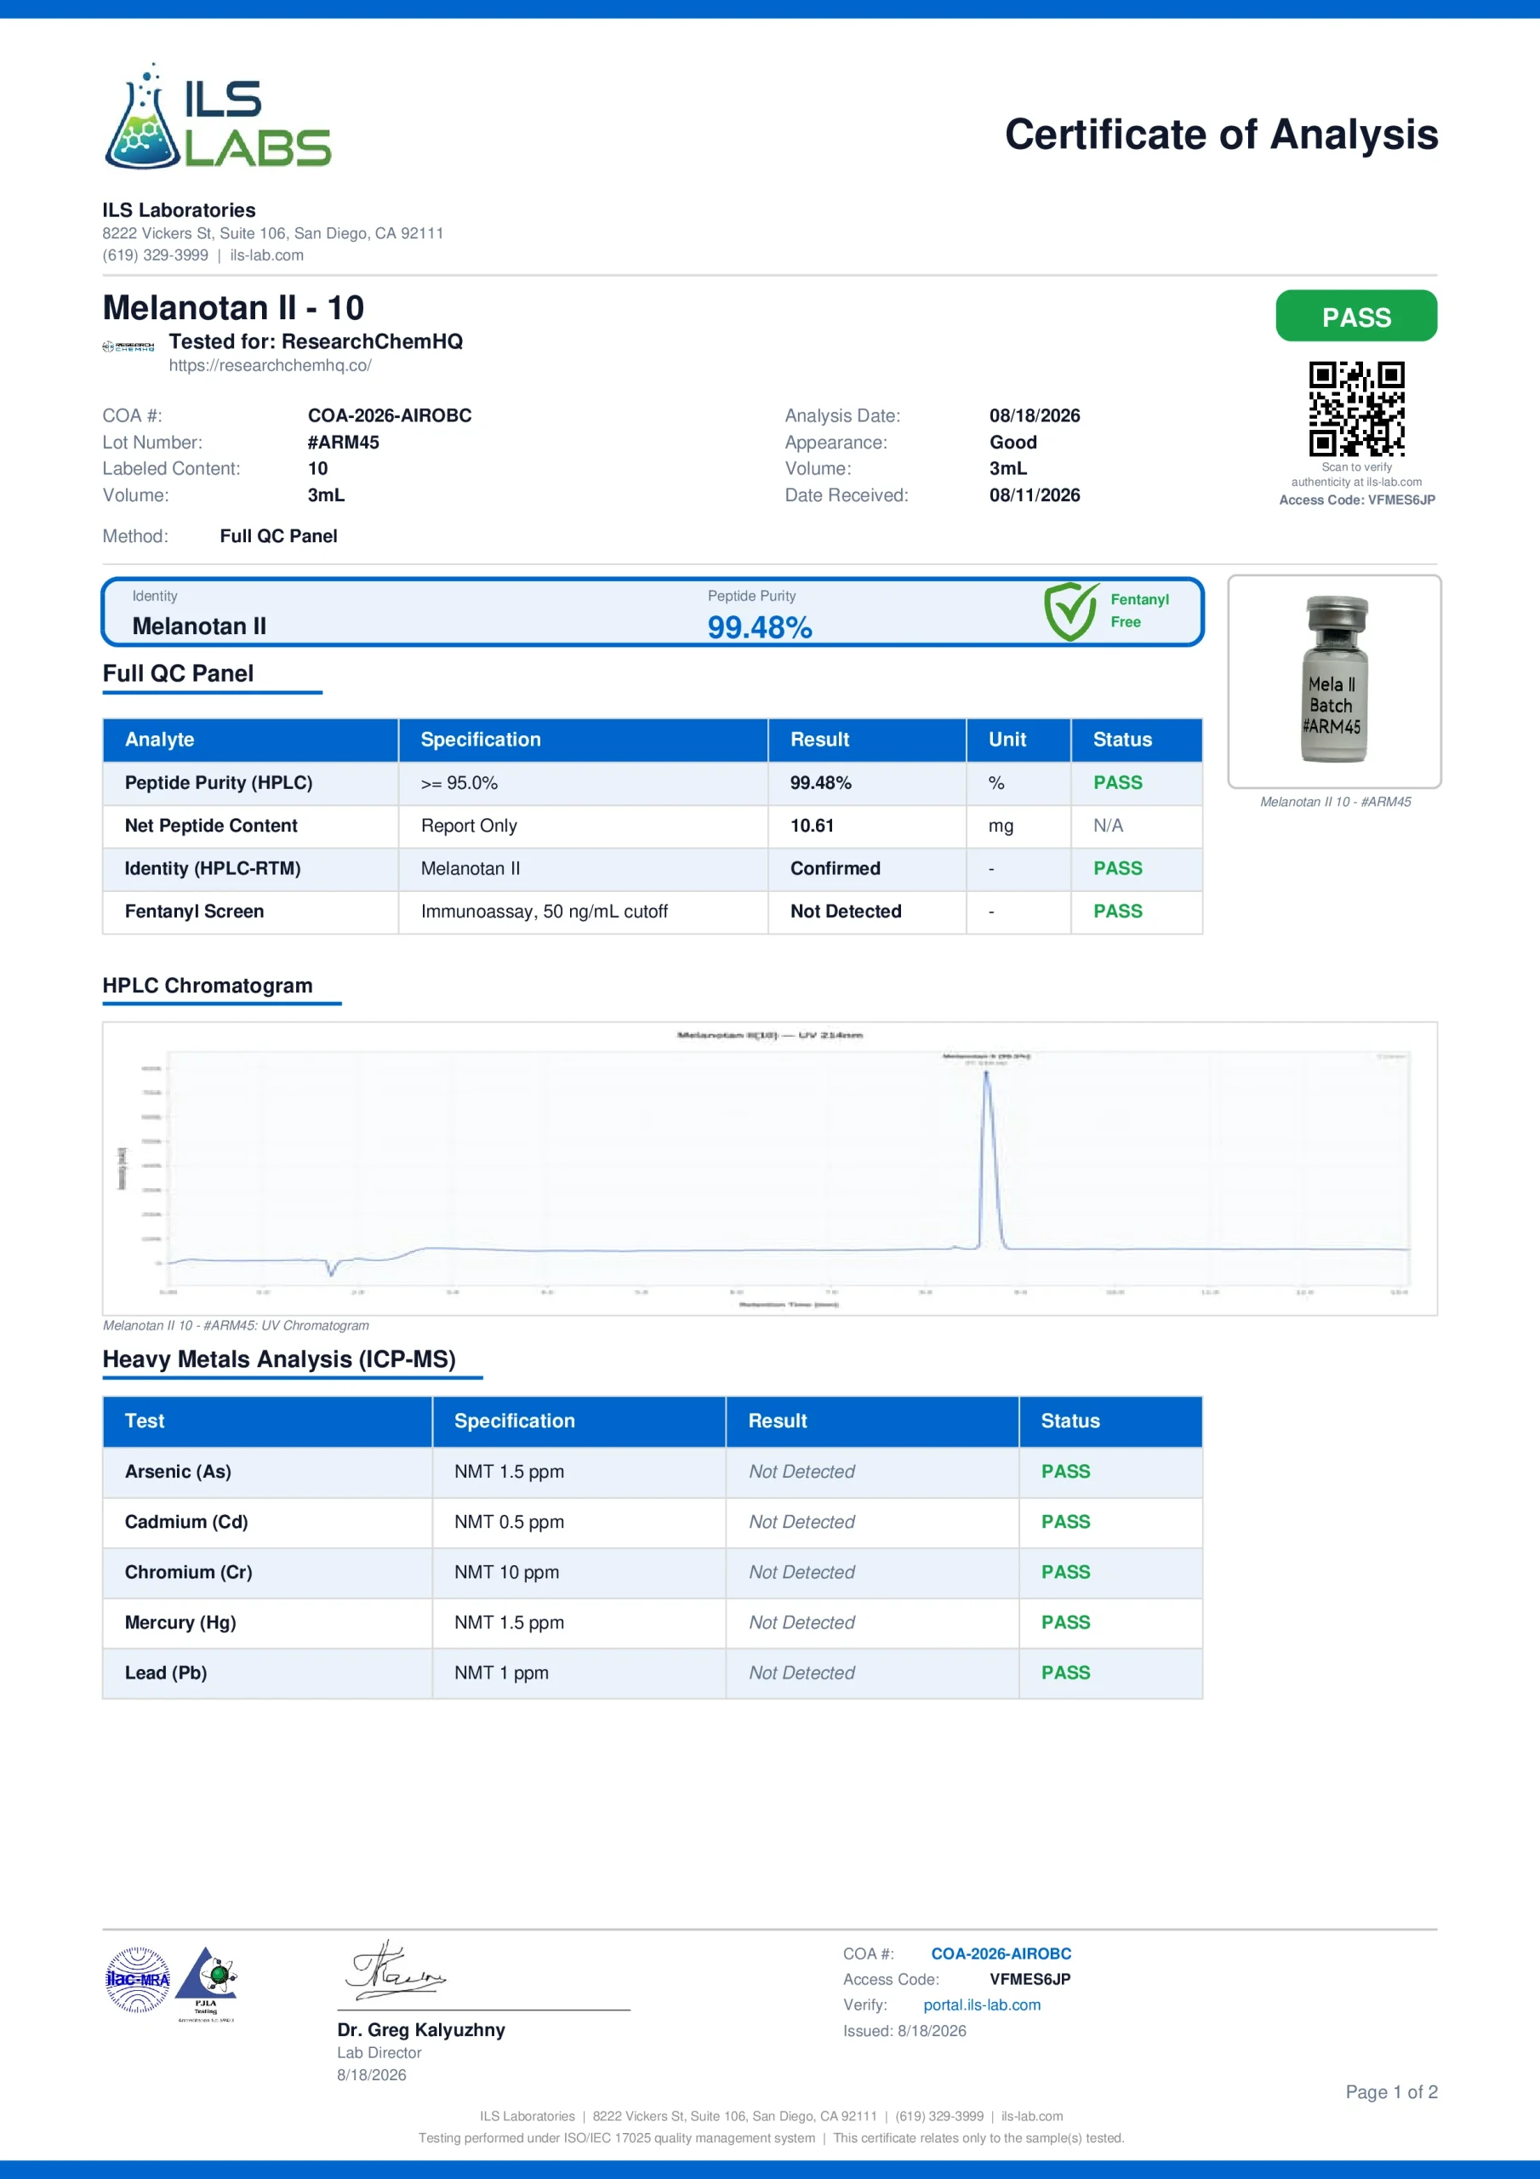Viewport: 1540px width, 2179px height.
Task: Click footer COA-2026-AIROBC link
Action: coord(1000,1953)
